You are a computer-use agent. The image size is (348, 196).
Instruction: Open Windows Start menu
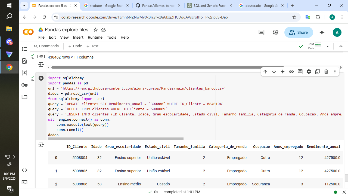click(x=9, y=5)
